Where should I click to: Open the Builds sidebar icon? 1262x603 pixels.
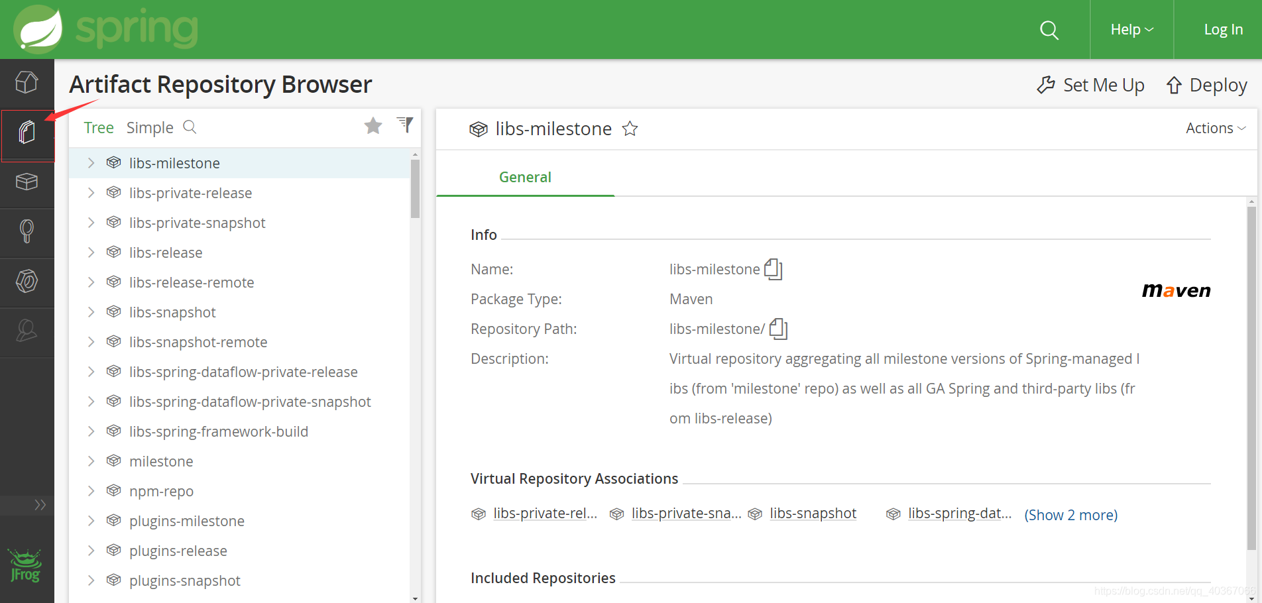click(x=27, y=231)
